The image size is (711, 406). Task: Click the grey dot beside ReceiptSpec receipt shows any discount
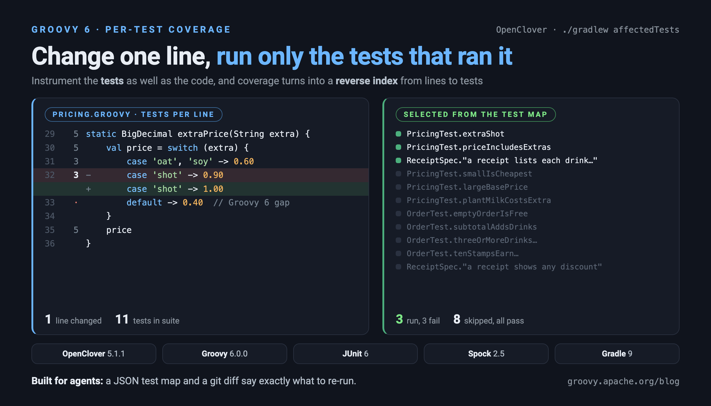point(398,267)
